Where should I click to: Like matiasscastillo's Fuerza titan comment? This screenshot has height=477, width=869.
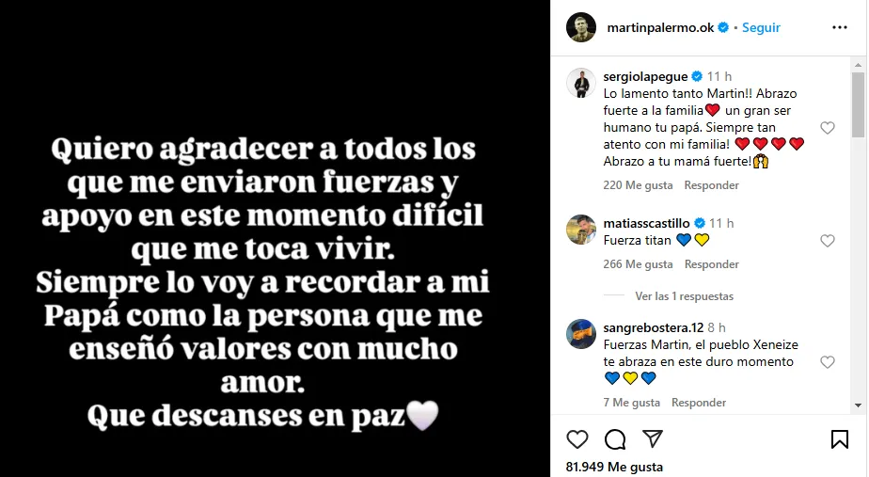tap(828, 241)
